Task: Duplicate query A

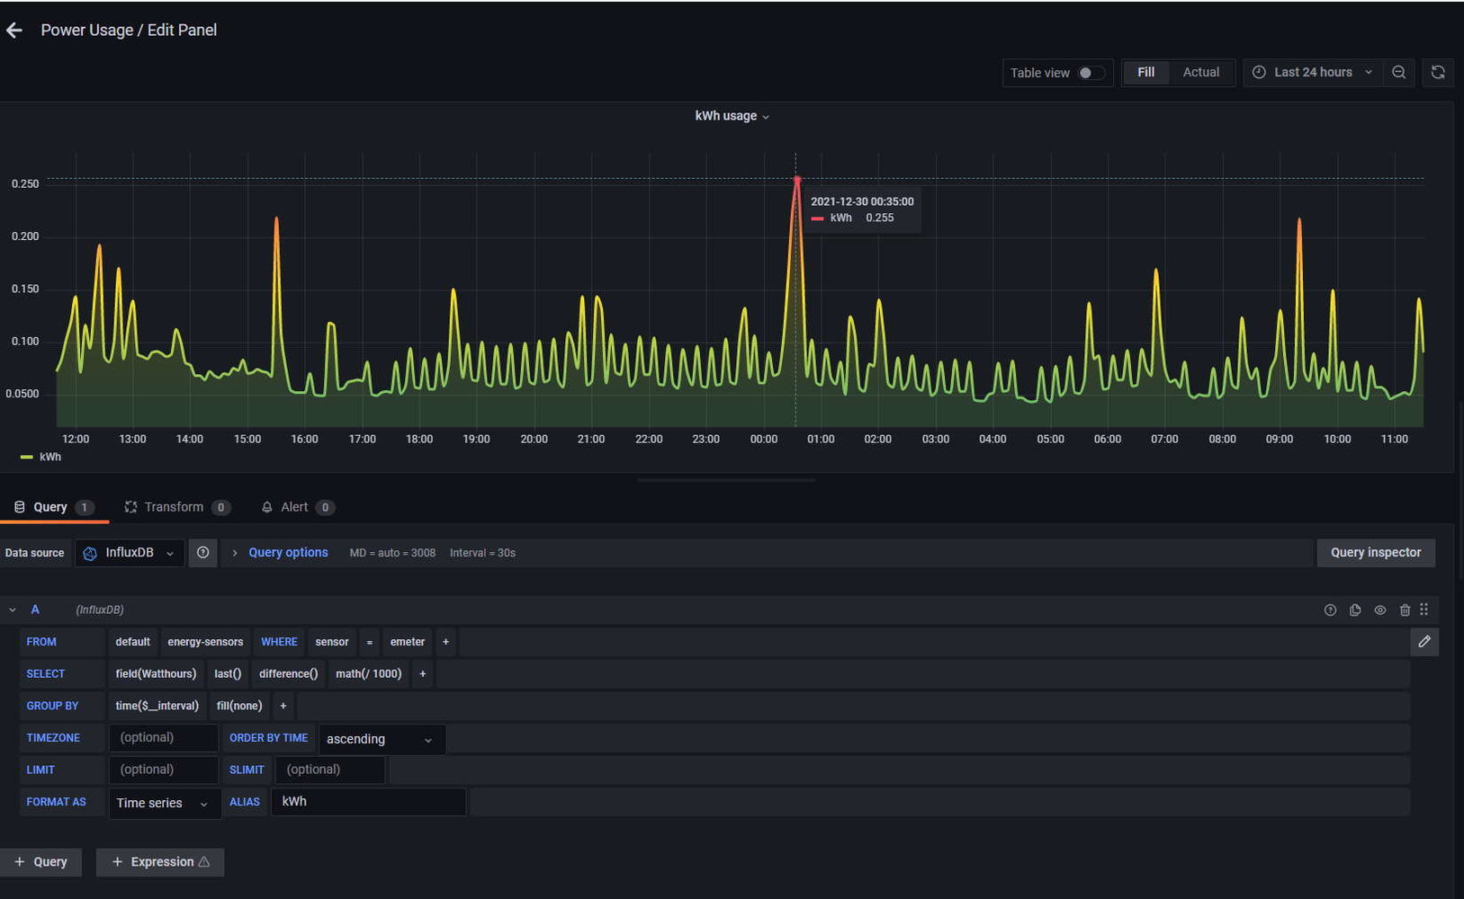Action: pos(1355,610)
